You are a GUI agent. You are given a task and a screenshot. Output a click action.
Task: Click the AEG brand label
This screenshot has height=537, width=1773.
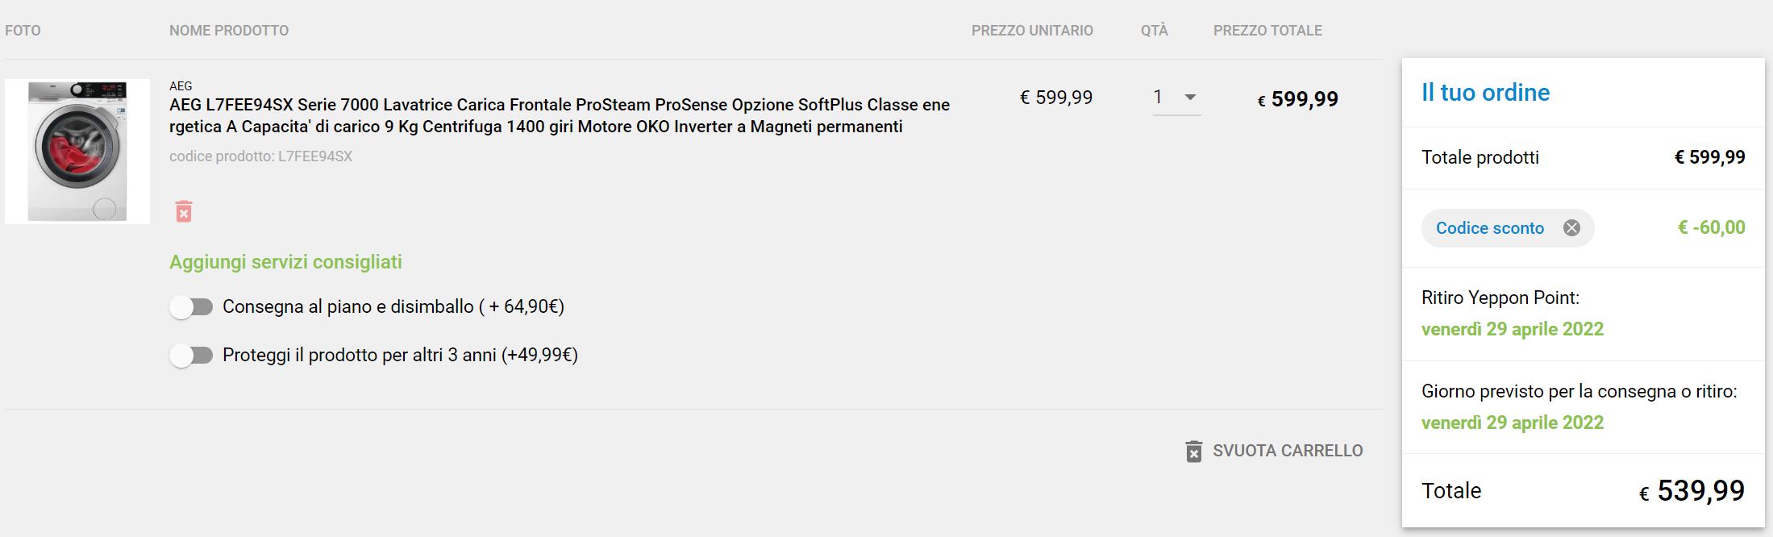tap(181, 85)
